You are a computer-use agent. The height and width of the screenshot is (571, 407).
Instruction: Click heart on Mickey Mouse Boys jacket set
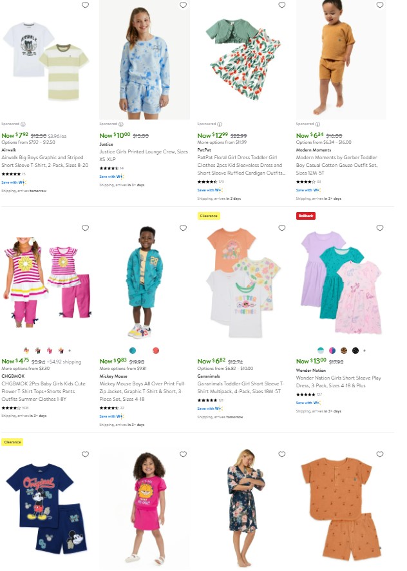183,228
